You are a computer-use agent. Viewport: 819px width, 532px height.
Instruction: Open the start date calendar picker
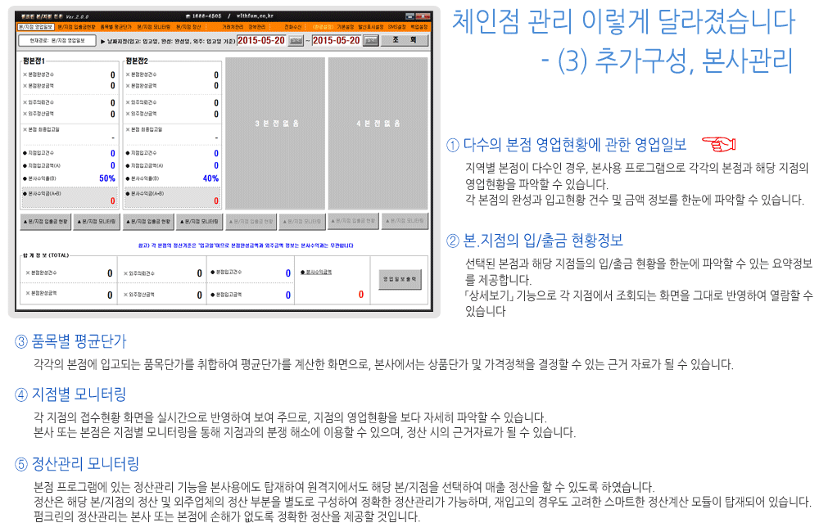tap(296, 40)
